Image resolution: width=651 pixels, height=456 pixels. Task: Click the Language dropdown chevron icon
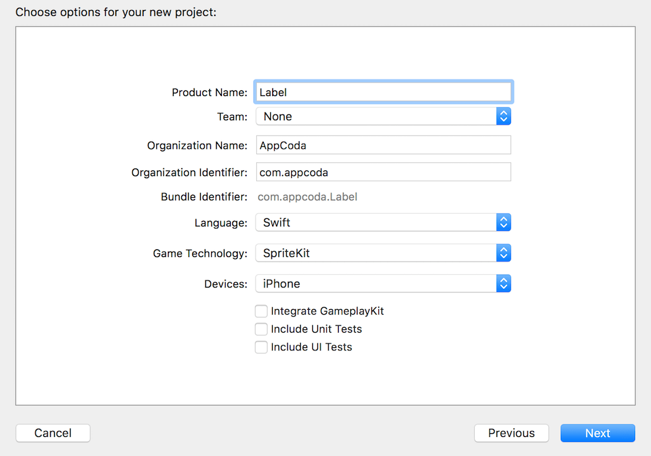tap(504, 222)
